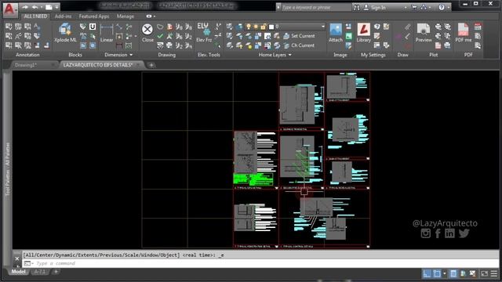Click the white U icon in Blocks panel
The width and height of the screenshot is (502, 282).
tap(93, 27)
